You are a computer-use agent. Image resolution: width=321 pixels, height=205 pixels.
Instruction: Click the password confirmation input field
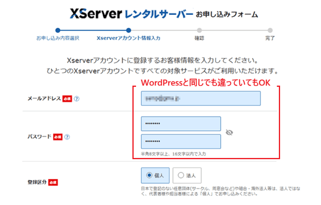click(181, 141)
